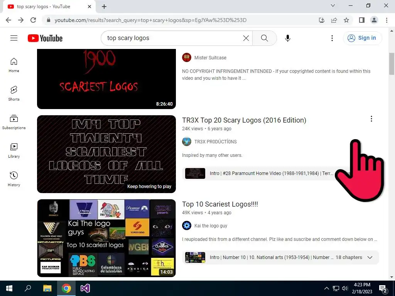Visit Mister Suitcase channel name
Viewport: 395px width, 296px height.
coord(210,58)
